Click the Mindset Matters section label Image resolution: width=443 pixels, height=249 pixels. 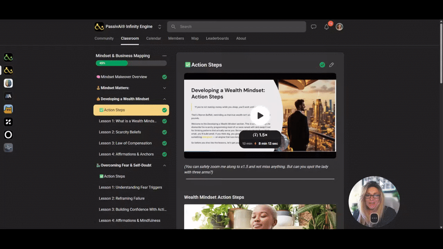[x=115, y=88]
